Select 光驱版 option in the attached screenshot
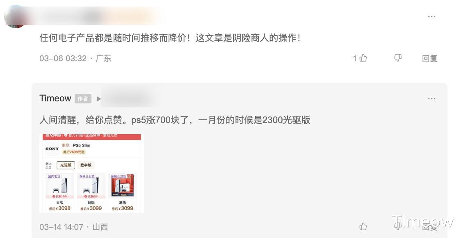The image size is (461, 238). coord(66,165)
